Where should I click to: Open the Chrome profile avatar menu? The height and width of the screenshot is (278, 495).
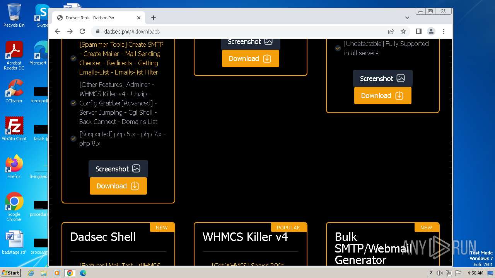pos(431,31)
